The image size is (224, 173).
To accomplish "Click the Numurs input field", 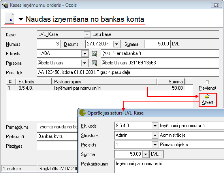I will point(49,44).
